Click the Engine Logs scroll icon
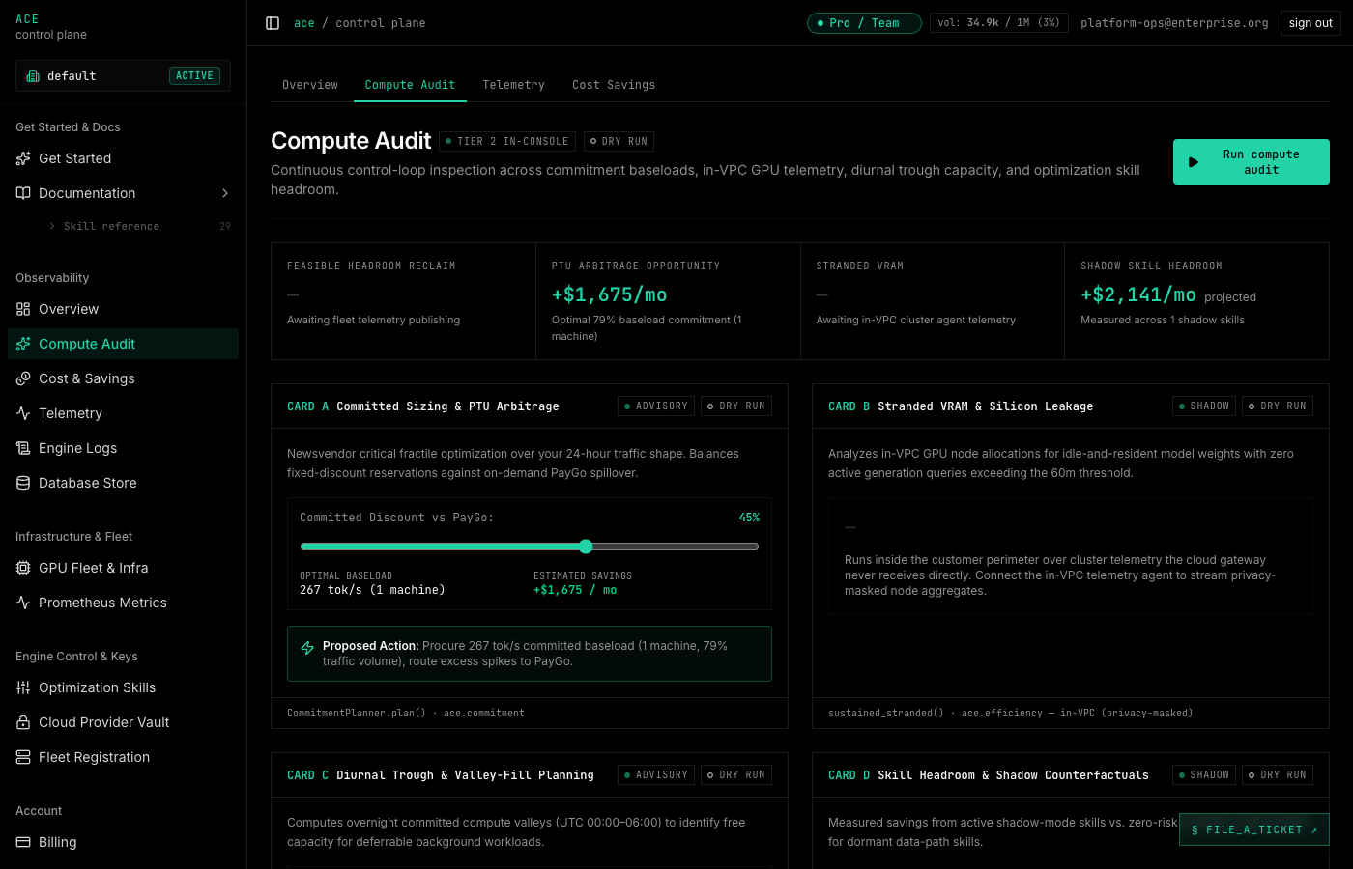This screenshot has width=1353, height=869. 23,448
